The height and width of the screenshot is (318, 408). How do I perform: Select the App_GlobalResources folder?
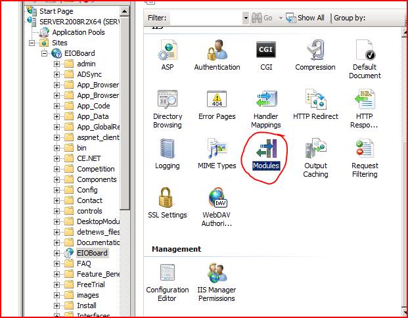pos(98,127)
